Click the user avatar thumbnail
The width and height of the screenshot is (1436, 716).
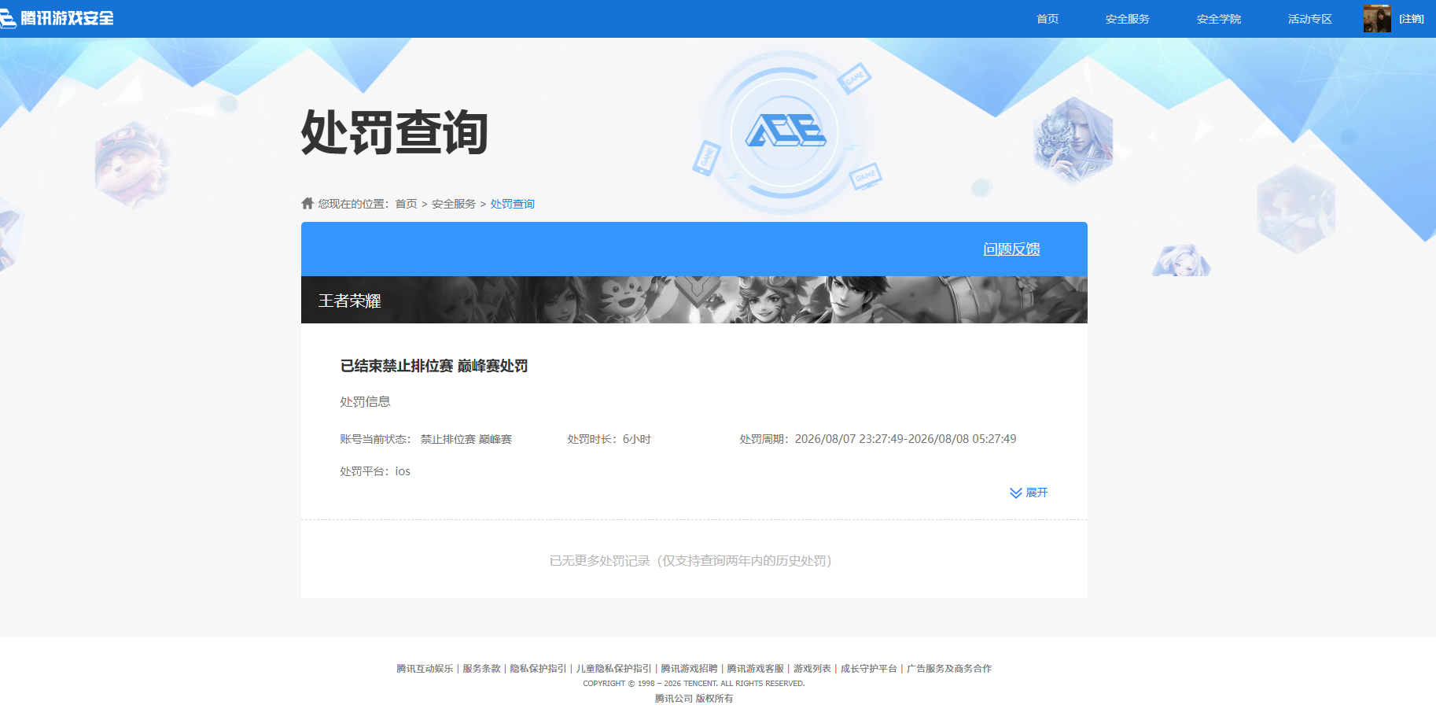point(1377,19)
